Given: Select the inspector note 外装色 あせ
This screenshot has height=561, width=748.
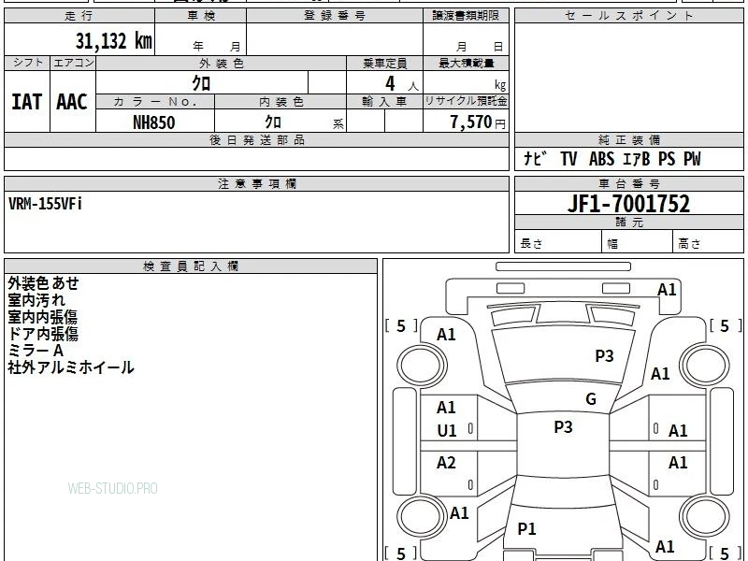Looking at the screenshot, I should pos(43,283).
